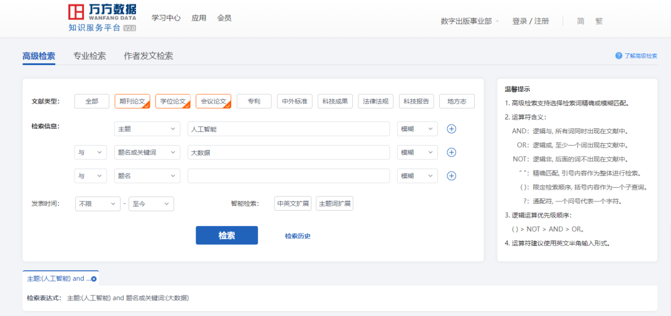Open match mode dropdown for 大数据 row
The image size is (671, 316).
(x=418, y=152)
